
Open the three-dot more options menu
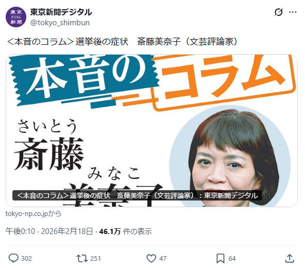coord(293,12)
